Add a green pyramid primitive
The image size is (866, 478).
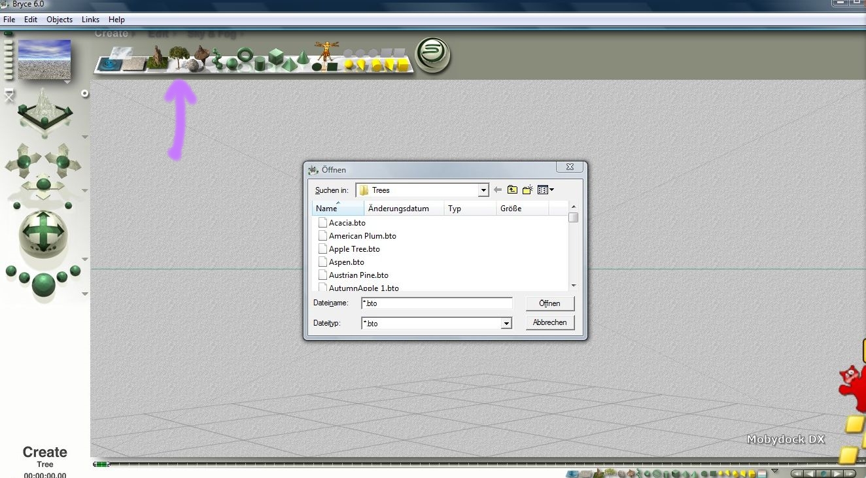coord(288,64)
